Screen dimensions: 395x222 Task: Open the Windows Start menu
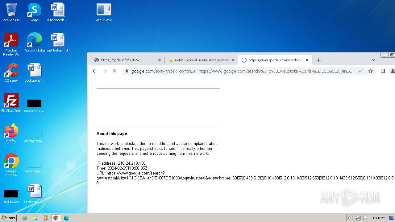click(8, 218)
